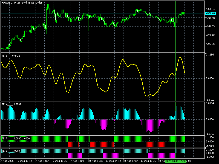
Task: Click the time axis label 7 Aug 2026
Action: click(x=7, y=161)
